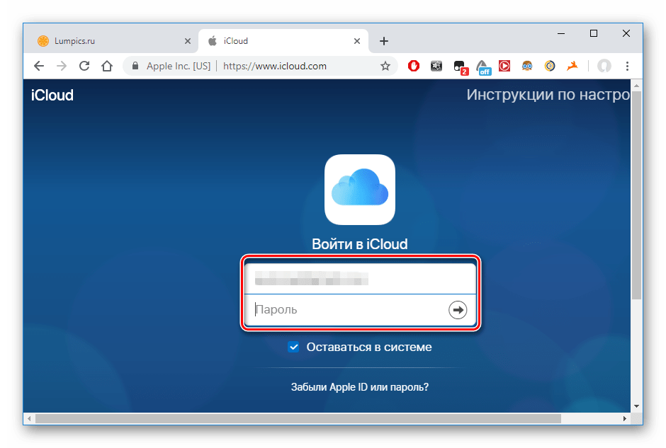Open the orange running rabbit extension
666x448 pixels.
pos(572,66)
